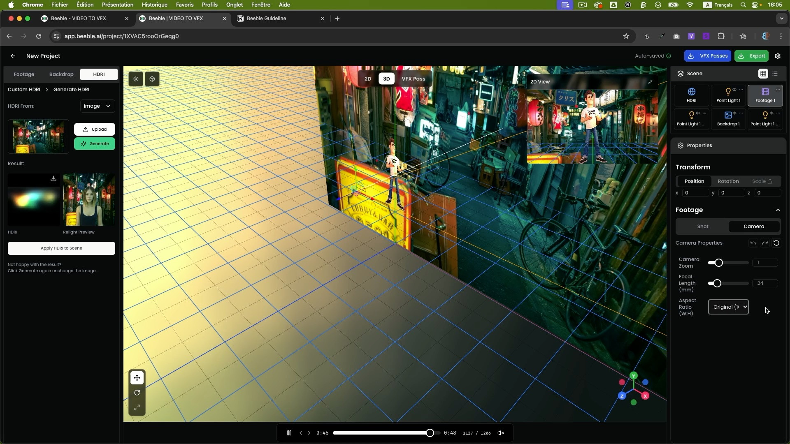The image size is (790, 444).
Task: Click the VFX Passes download button
Action: [708, 56]
